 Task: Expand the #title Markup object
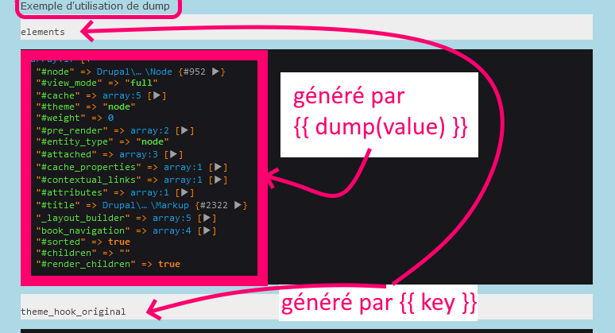238,205
